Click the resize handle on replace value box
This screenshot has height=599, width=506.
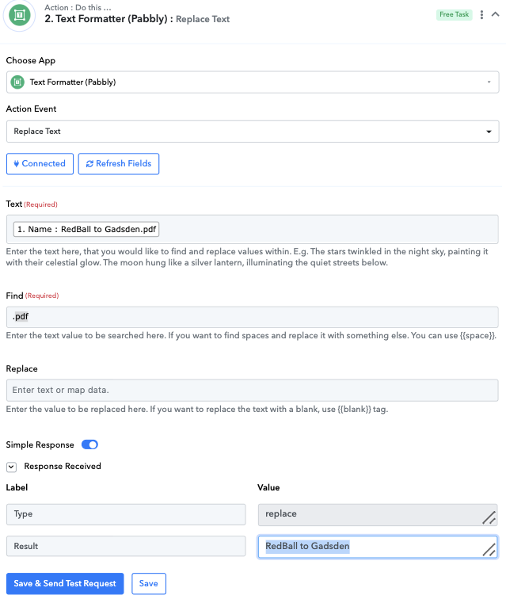click(489, 517)
